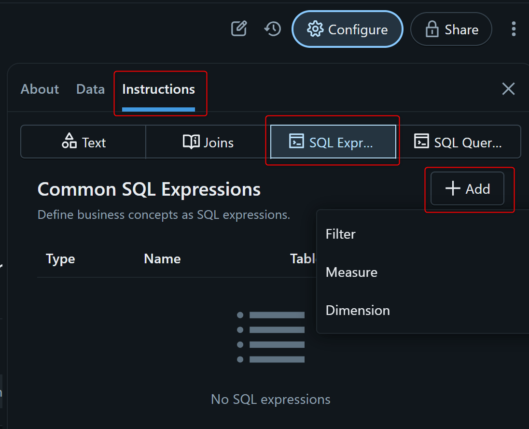The image size is (529, 429).
Task: Choose Filter from the Add menu
Action: pyautogui.click(x=341, y=234)
